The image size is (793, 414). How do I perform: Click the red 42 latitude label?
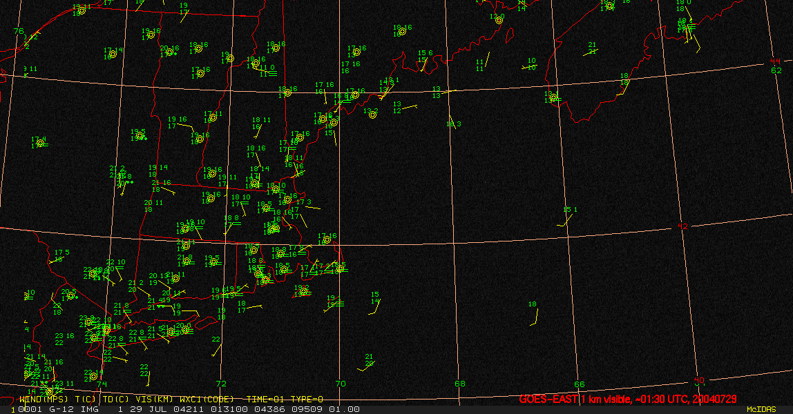click(x=682, y=226)
